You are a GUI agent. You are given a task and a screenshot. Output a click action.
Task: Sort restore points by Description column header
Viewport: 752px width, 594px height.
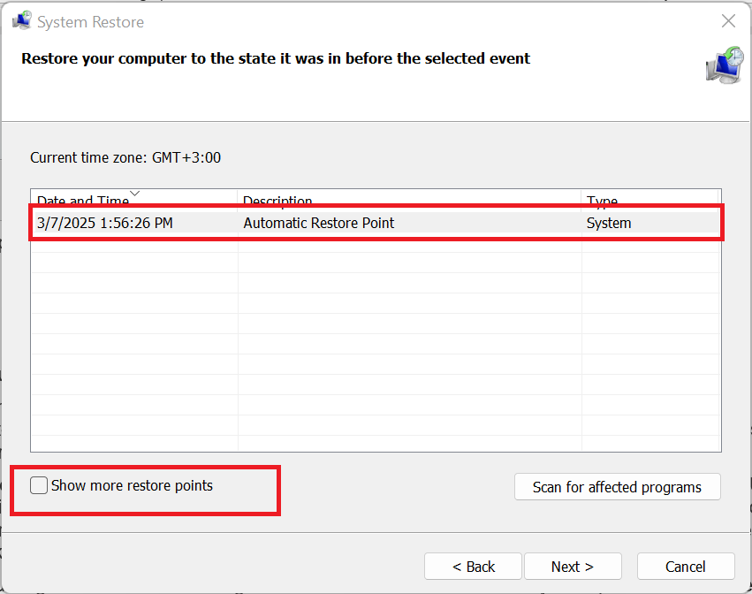coord(277,201)
